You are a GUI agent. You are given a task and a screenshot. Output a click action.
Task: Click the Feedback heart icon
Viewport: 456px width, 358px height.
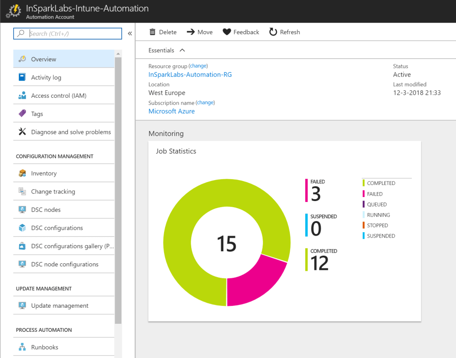click(227, 32)
